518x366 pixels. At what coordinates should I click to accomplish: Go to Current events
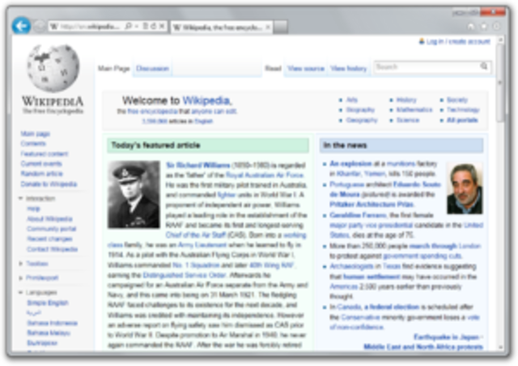(41, 164)
